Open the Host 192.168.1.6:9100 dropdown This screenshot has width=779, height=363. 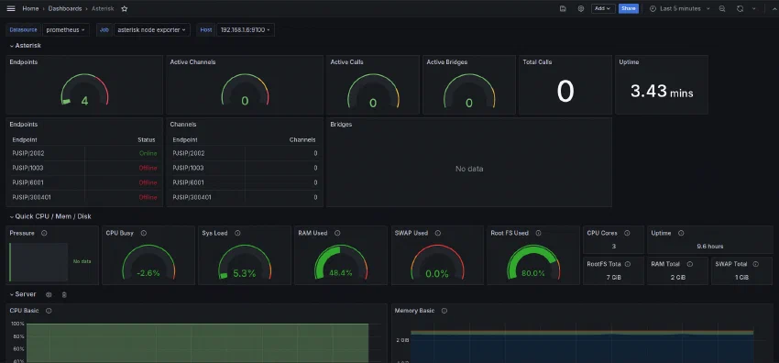[x=246, y=30]
